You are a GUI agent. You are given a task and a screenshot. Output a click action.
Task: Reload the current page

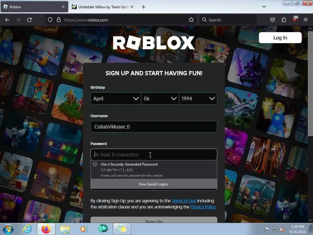pos(29,20)
